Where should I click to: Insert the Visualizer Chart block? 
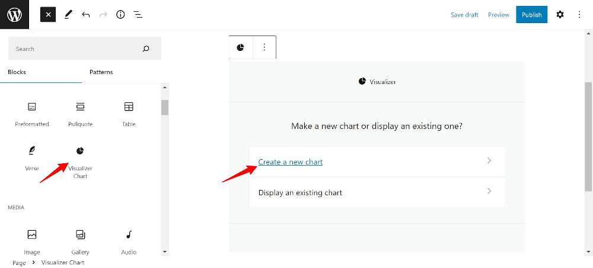[x=80, y=162]
